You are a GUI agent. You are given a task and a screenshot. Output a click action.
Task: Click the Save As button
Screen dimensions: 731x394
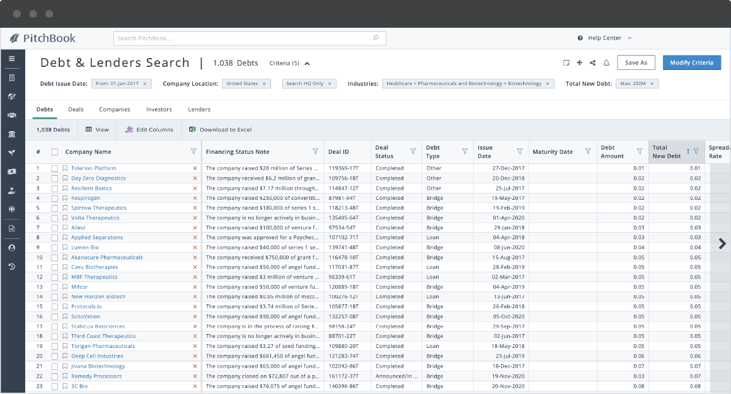pos(636,62)
